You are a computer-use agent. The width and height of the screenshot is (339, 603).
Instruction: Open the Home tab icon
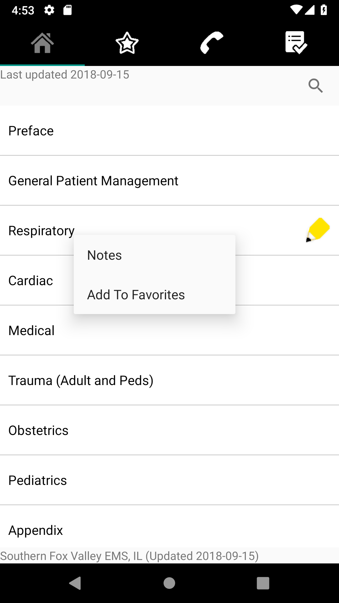coord(42,43)
